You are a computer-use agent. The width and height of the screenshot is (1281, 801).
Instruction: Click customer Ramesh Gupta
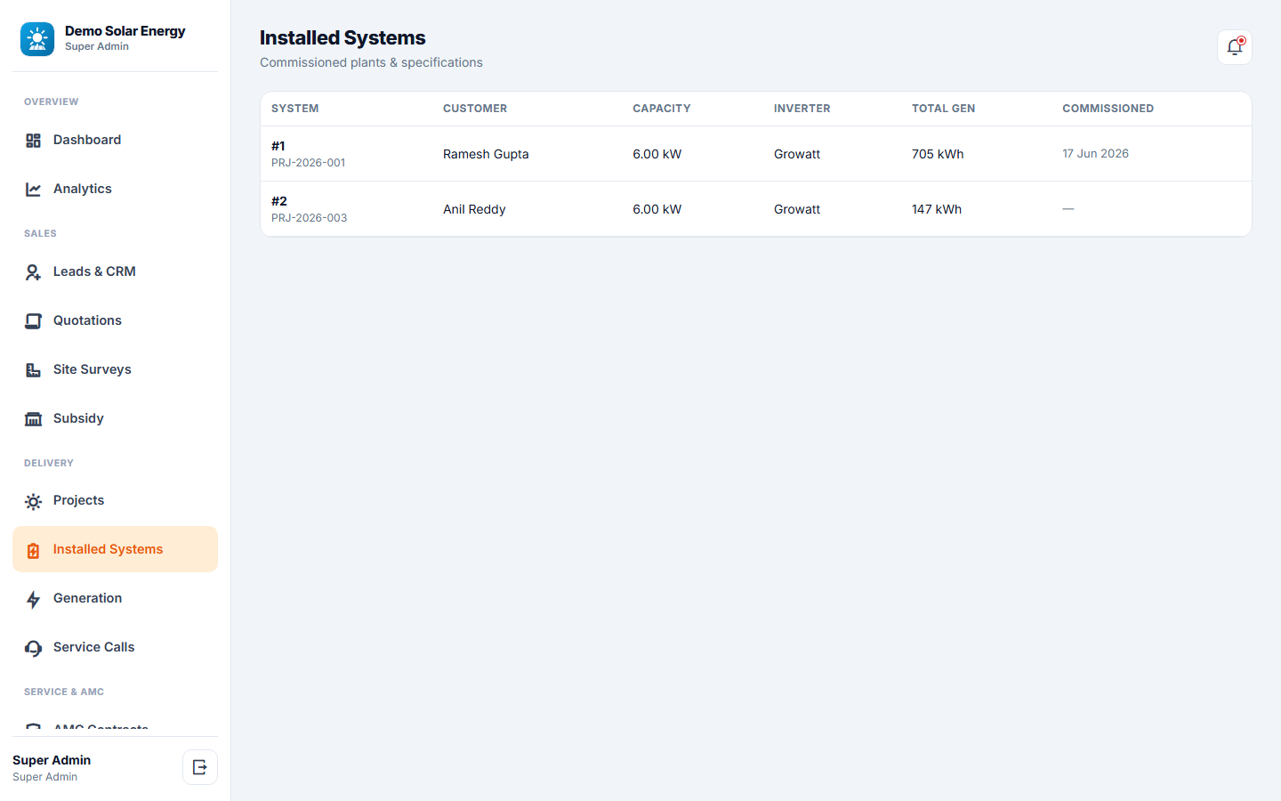tap(486, 154)
